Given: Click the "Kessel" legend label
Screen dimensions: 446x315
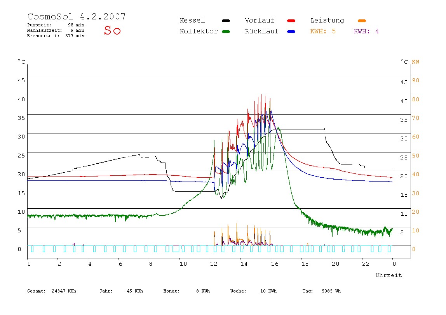Looking at the screenshot, I should tap(192, 21).
